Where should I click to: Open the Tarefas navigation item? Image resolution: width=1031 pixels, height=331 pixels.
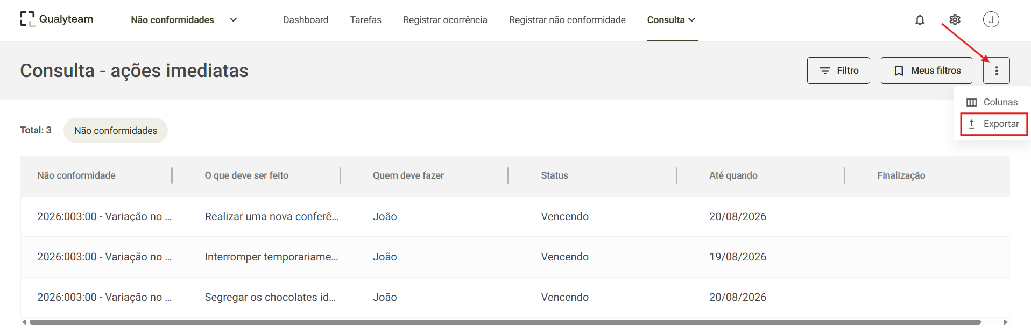(365, 20)
